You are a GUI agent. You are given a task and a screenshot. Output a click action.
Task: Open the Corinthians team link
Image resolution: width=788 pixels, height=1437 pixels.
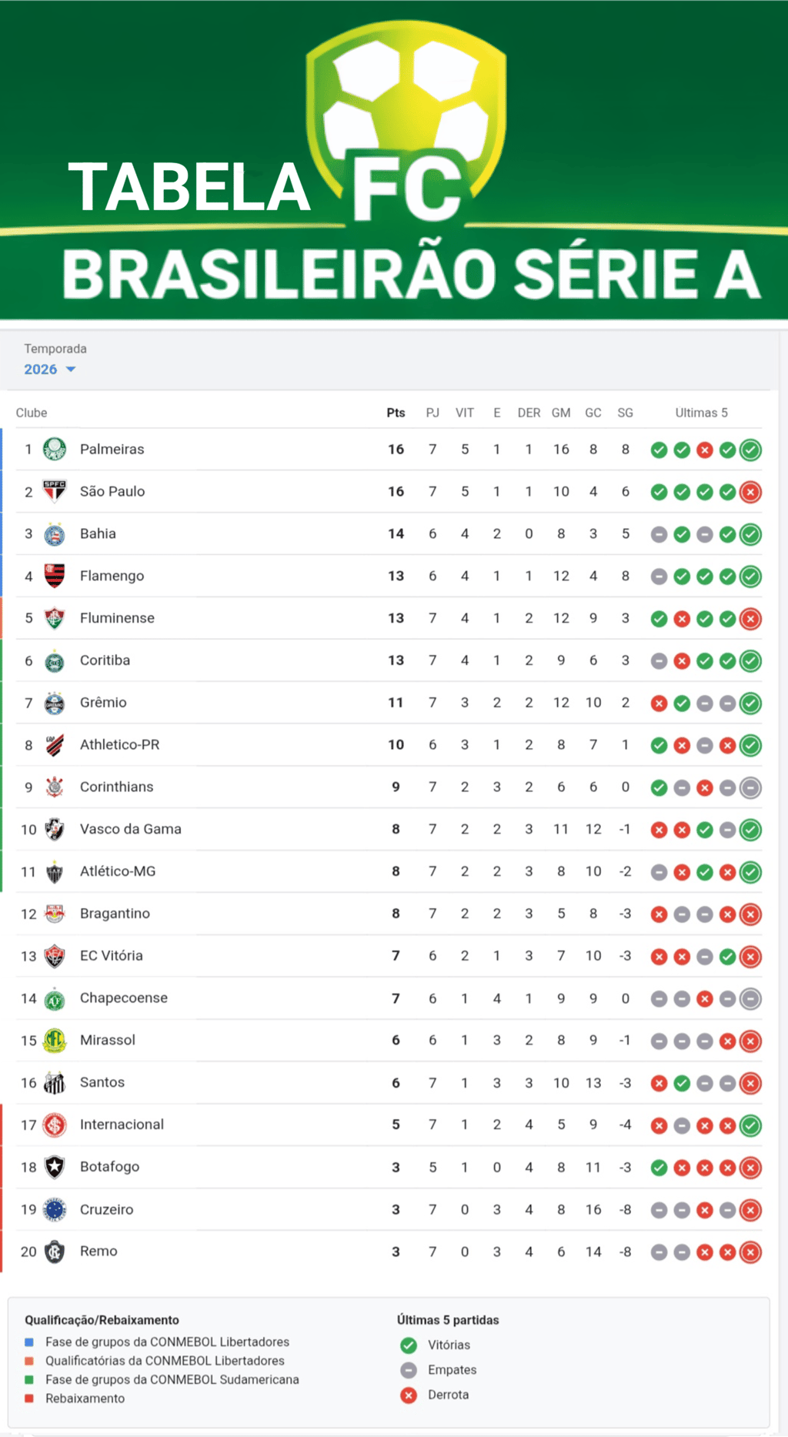point(116,787)
